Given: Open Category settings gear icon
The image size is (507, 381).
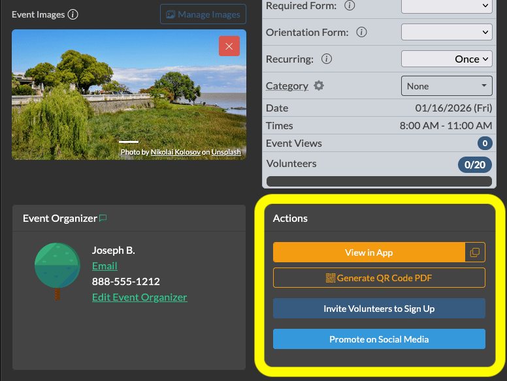Looking at the screenshot, I should 319,85.
